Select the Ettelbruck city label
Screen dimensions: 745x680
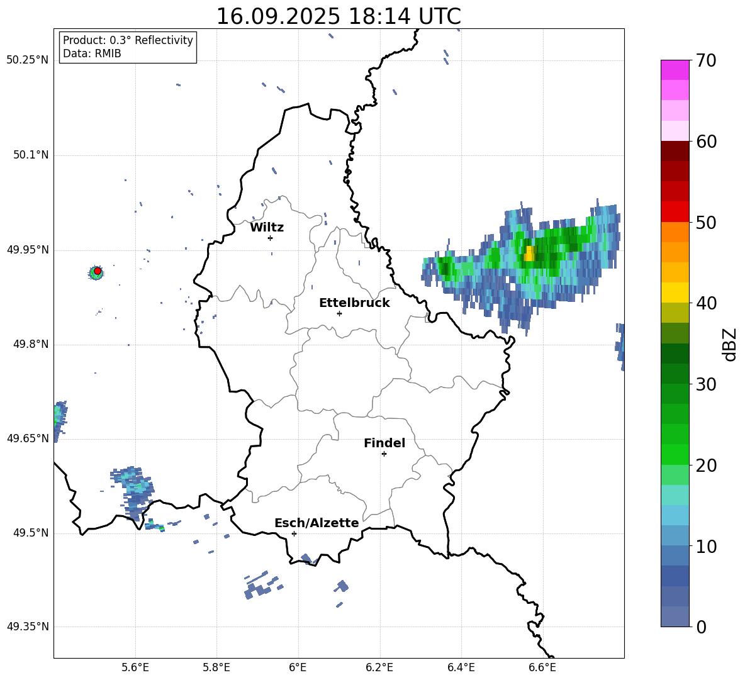pyautogui.click(x=354, y=303)
